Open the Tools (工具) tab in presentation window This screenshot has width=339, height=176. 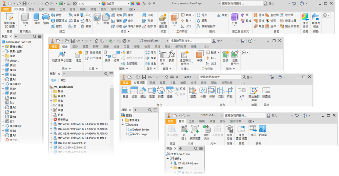pos(192,121)
